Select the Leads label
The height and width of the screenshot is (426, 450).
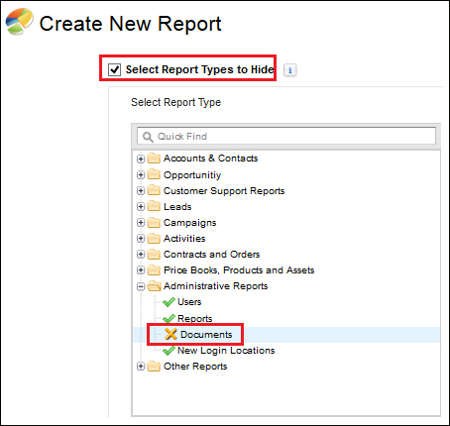coord(177,207)
